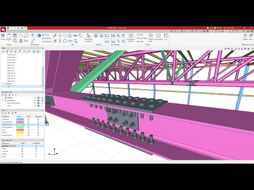Select the grid tool in the Introduction group

(x=21, y=36)
